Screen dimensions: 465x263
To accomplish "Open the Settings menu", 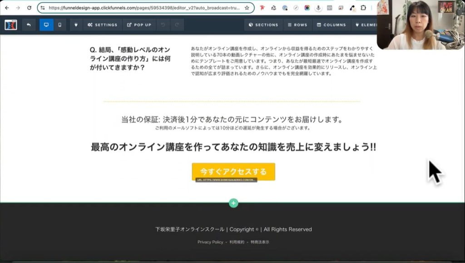I will click(102, 25).
